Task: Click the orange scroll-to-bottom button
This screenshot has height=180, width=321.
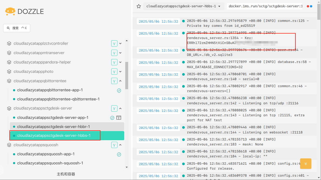Action: 306,164
